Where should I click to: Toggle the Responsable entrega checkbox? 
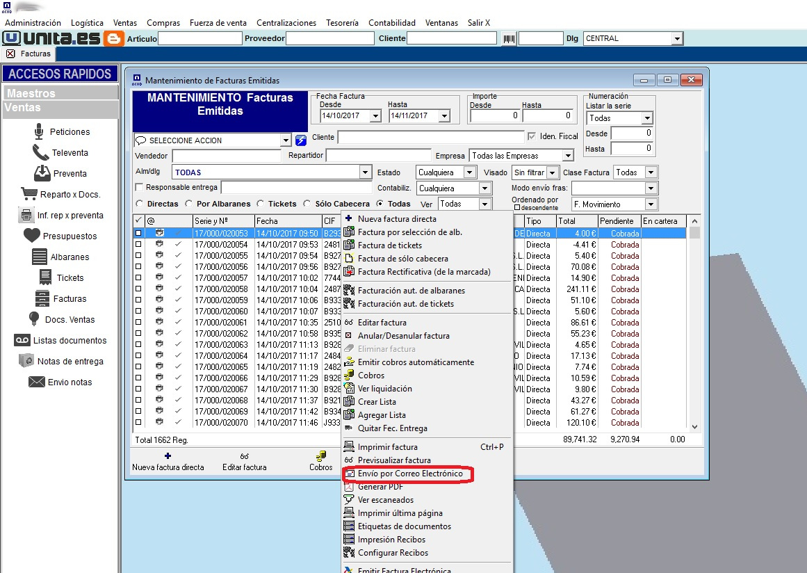139,187
